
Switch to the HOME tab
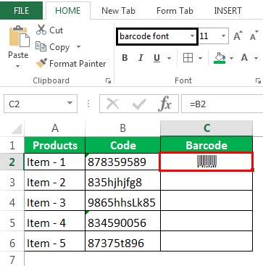click(x=68, y=11)
